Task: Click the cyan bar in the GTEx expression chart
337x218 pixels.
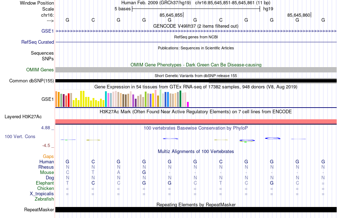Action: pos(106,99)
